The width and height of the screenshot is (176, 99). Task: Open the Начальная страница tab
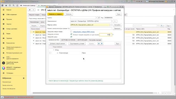click(28, 5)
